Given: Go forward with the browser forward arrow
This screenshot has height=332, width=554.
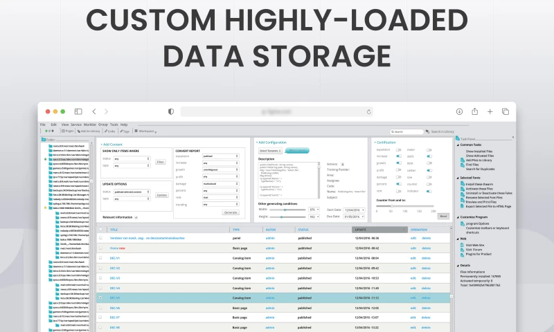Looking at the screenshot, I should point(106,111).
